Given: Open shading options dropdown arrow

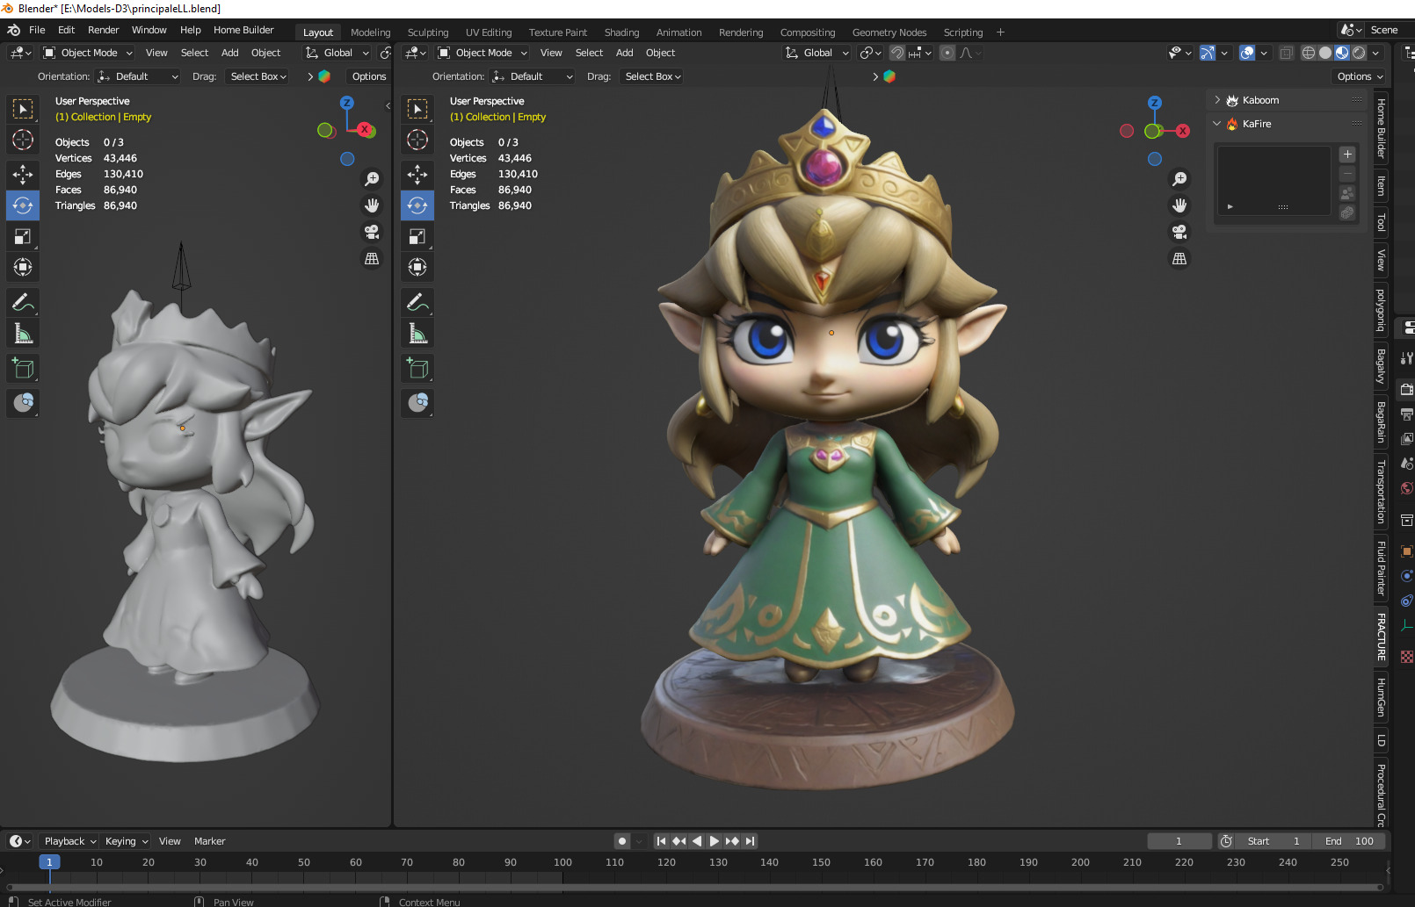Looking at the screenshot, I should [x=1375, y=53].
